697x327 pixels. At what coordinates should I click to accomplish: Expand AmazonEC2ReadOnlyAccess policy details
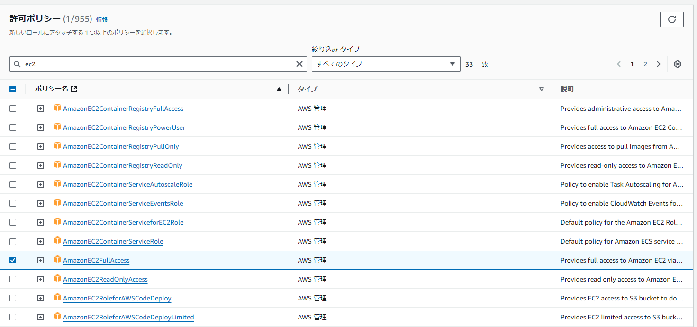pos(41,279)
